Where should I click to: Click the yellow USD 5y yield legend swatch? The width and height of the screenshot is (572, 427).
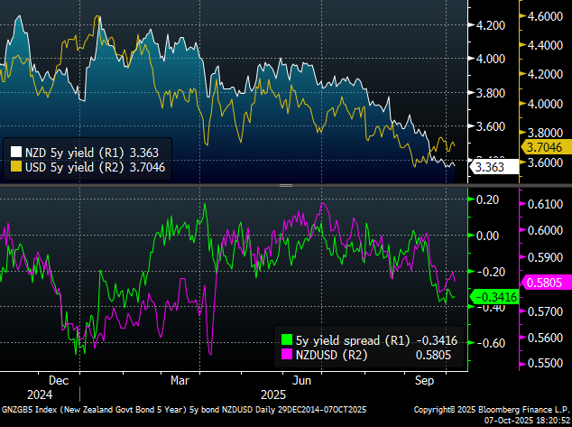(x=14, y=167)
